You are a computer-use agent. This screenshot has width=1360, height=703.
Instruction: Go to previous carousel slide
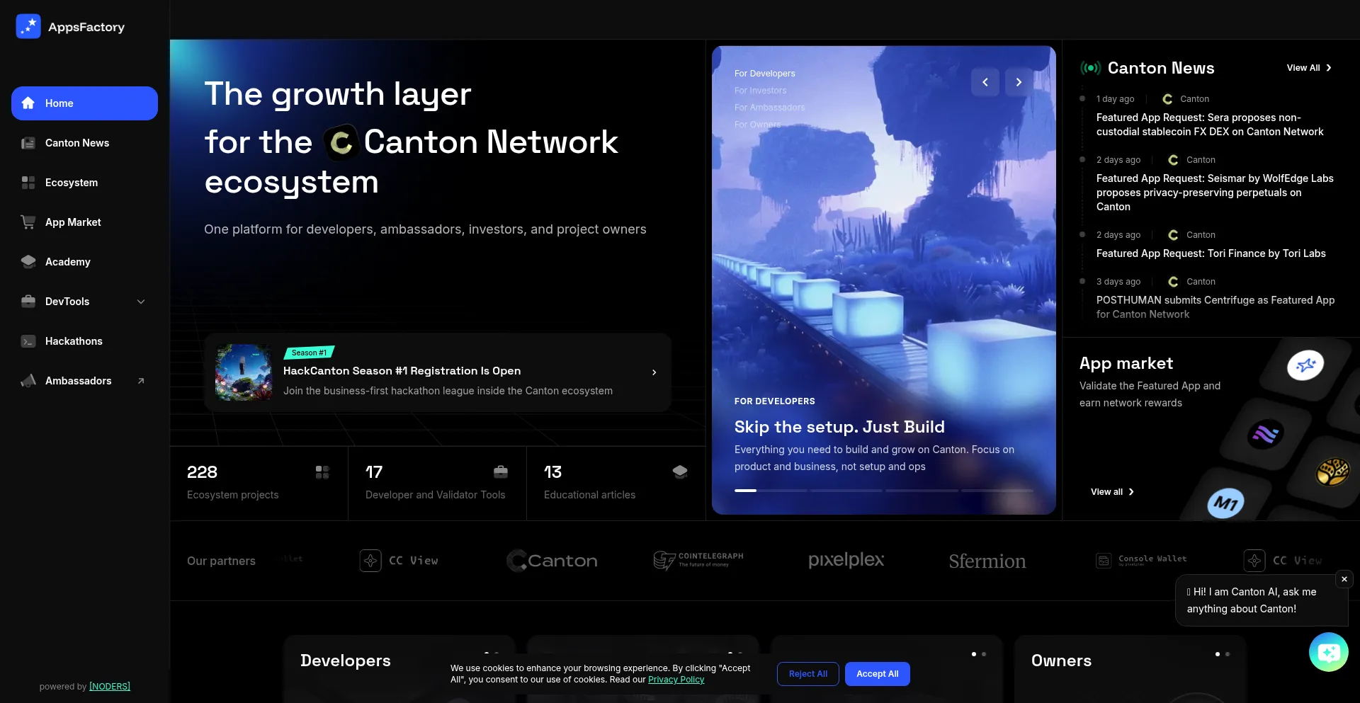985,82
